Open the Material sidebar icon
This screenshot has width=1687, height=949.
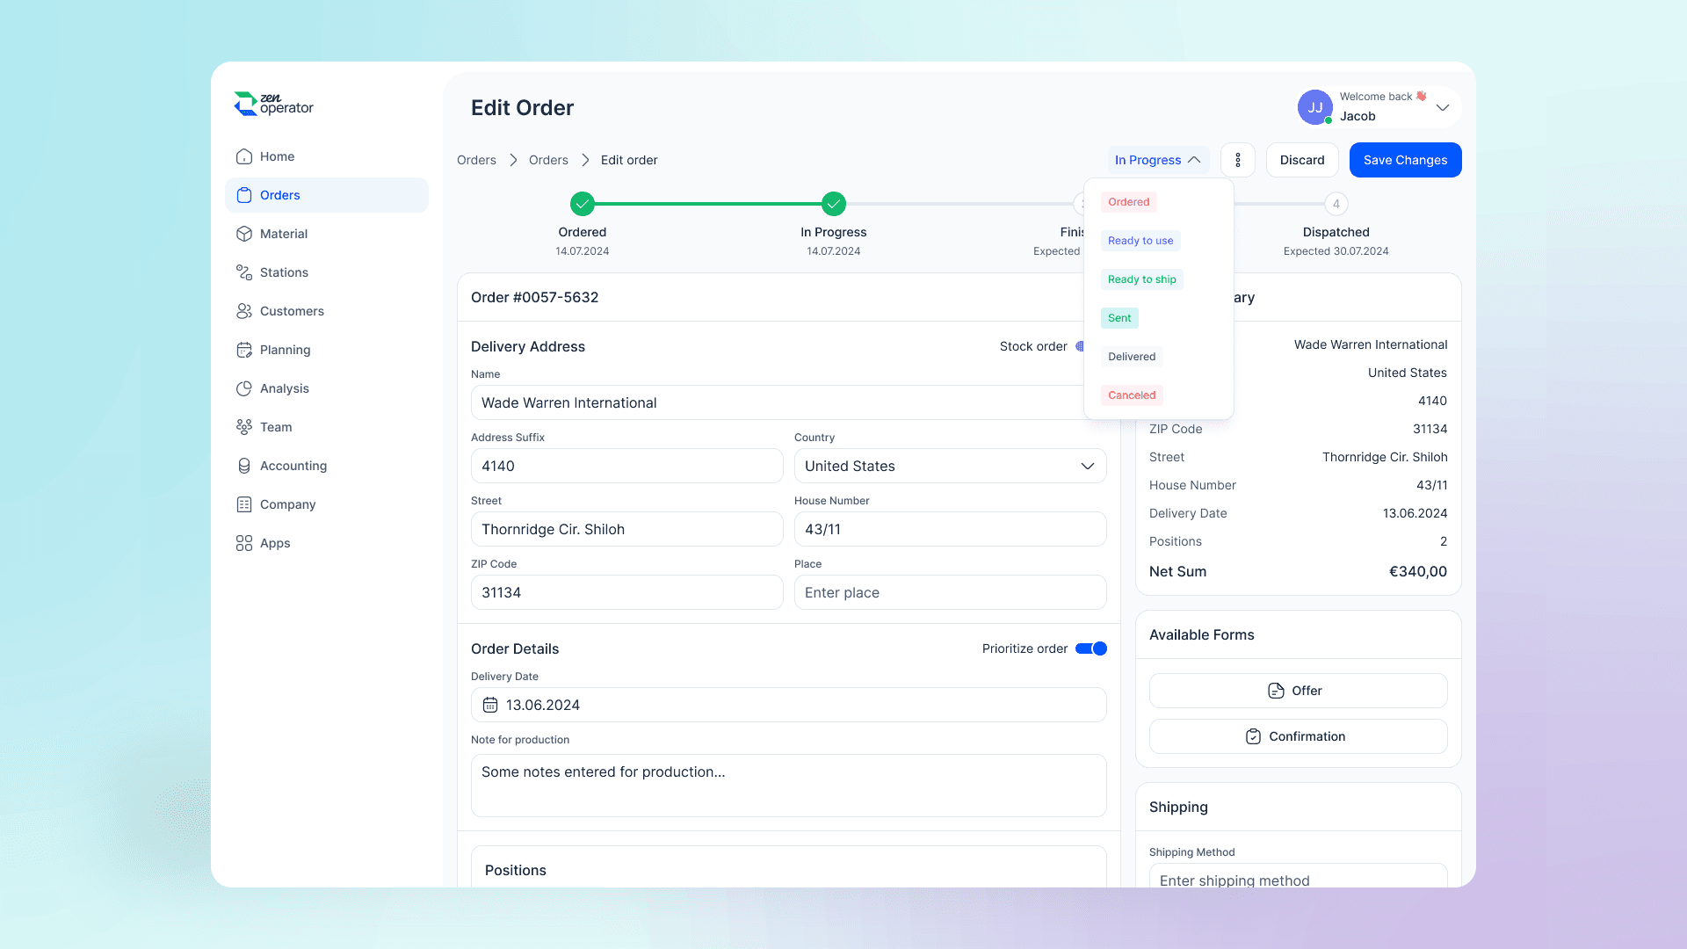(244, 234)
